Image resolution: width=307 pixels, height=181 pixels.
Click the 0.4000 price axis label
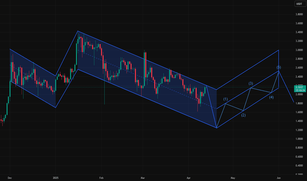click(x=299, y=166)
